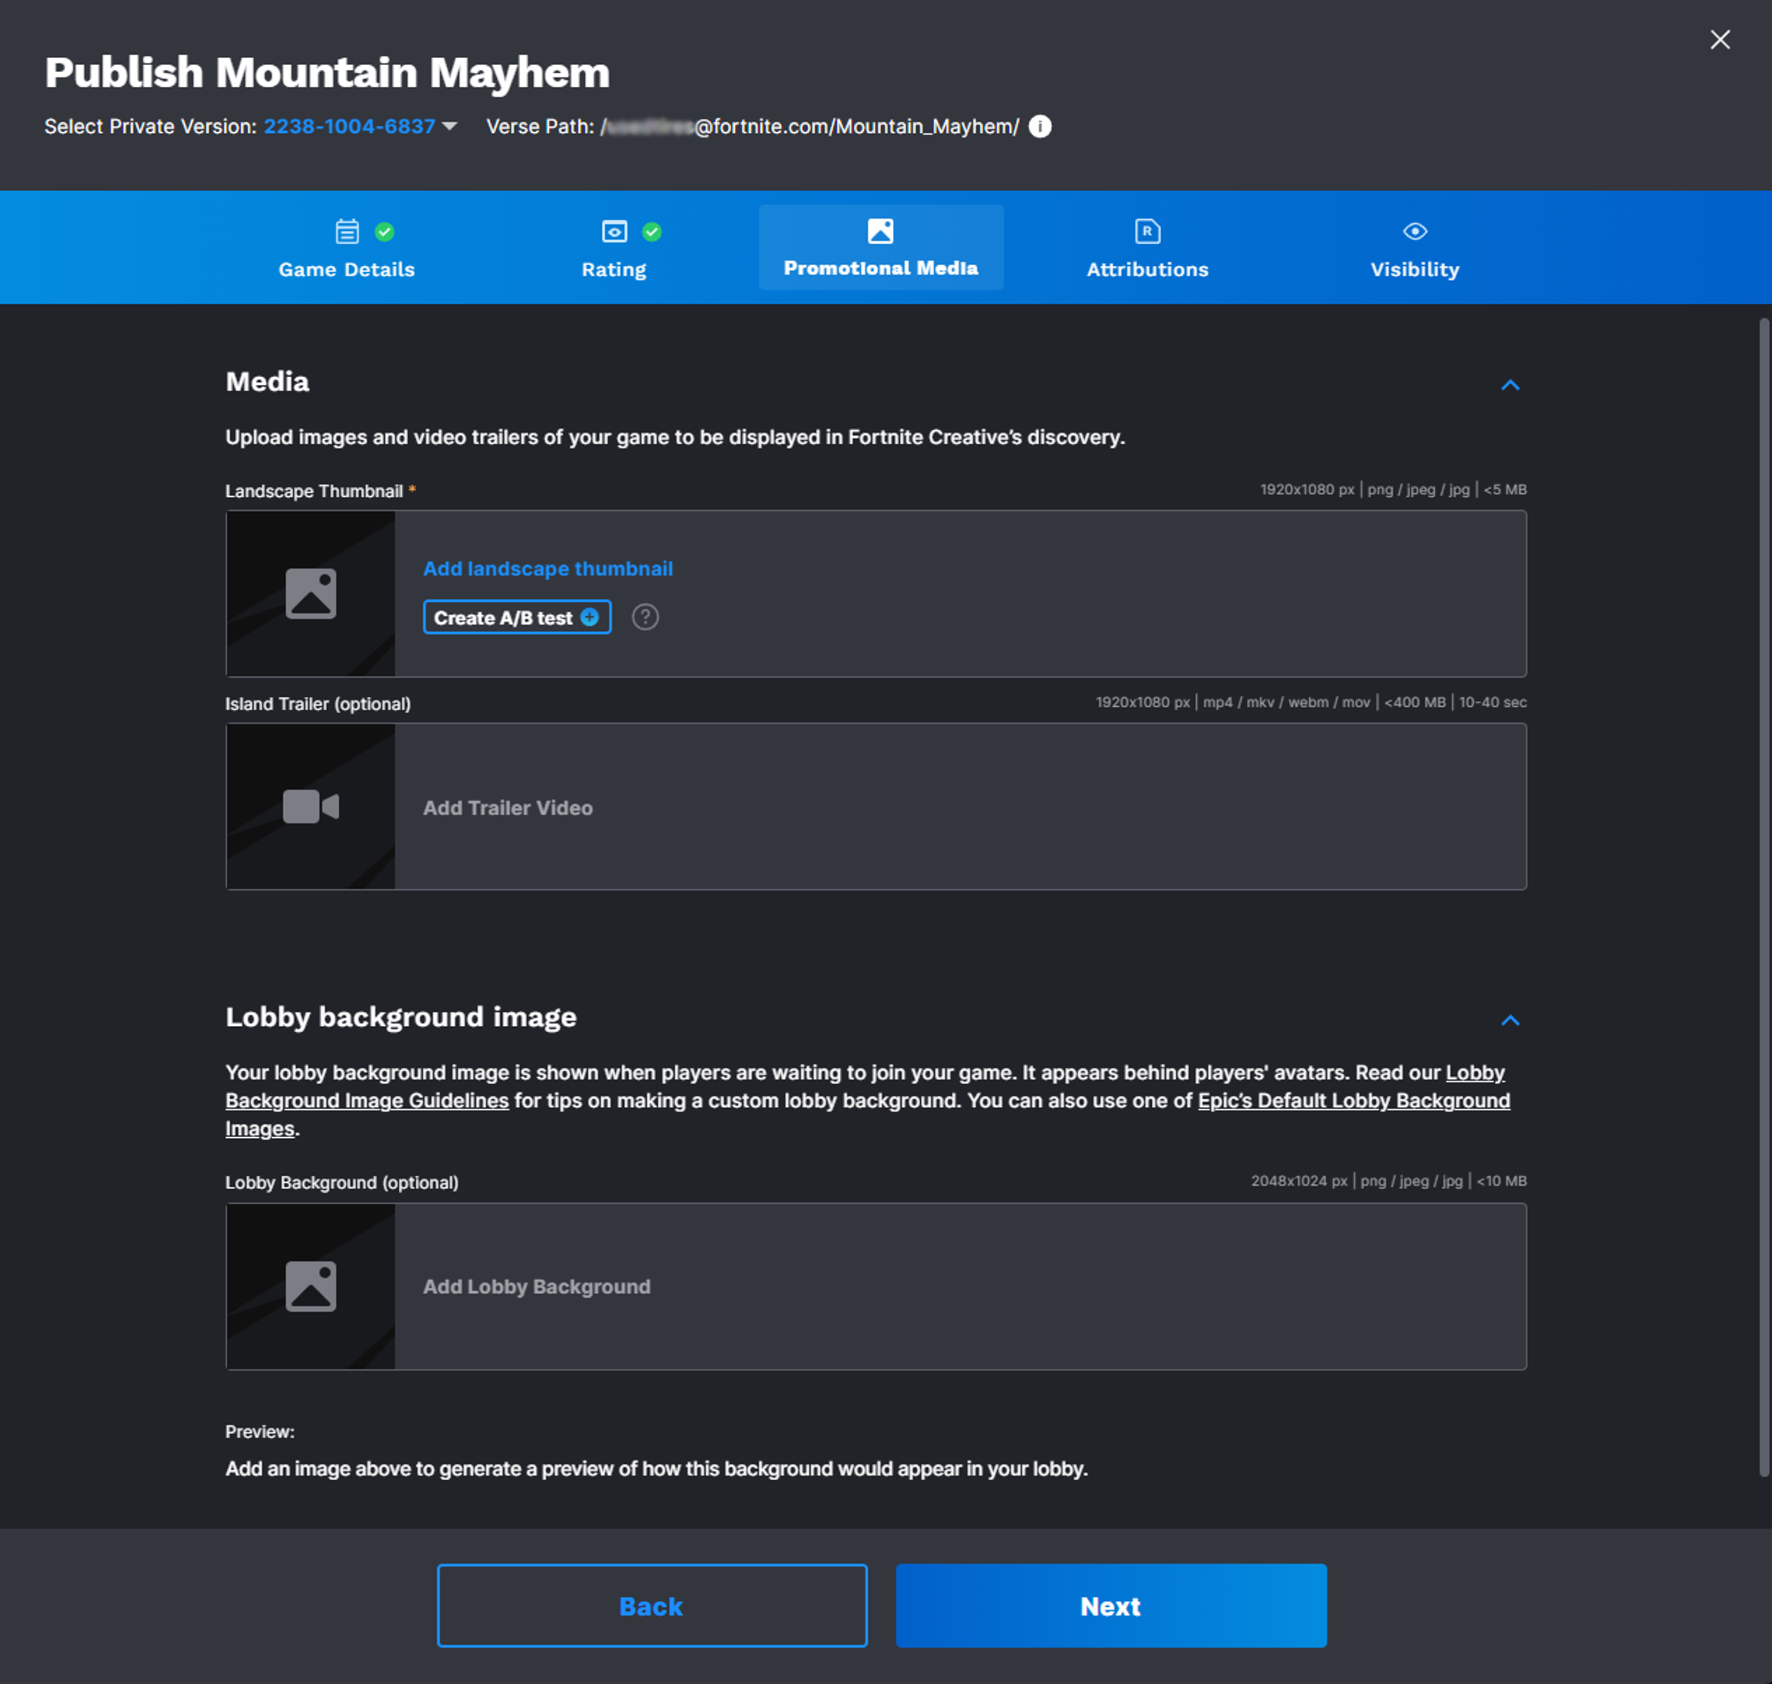1772x1684 pixels.
Task: Collapse the Media section
Action: 1510,385
